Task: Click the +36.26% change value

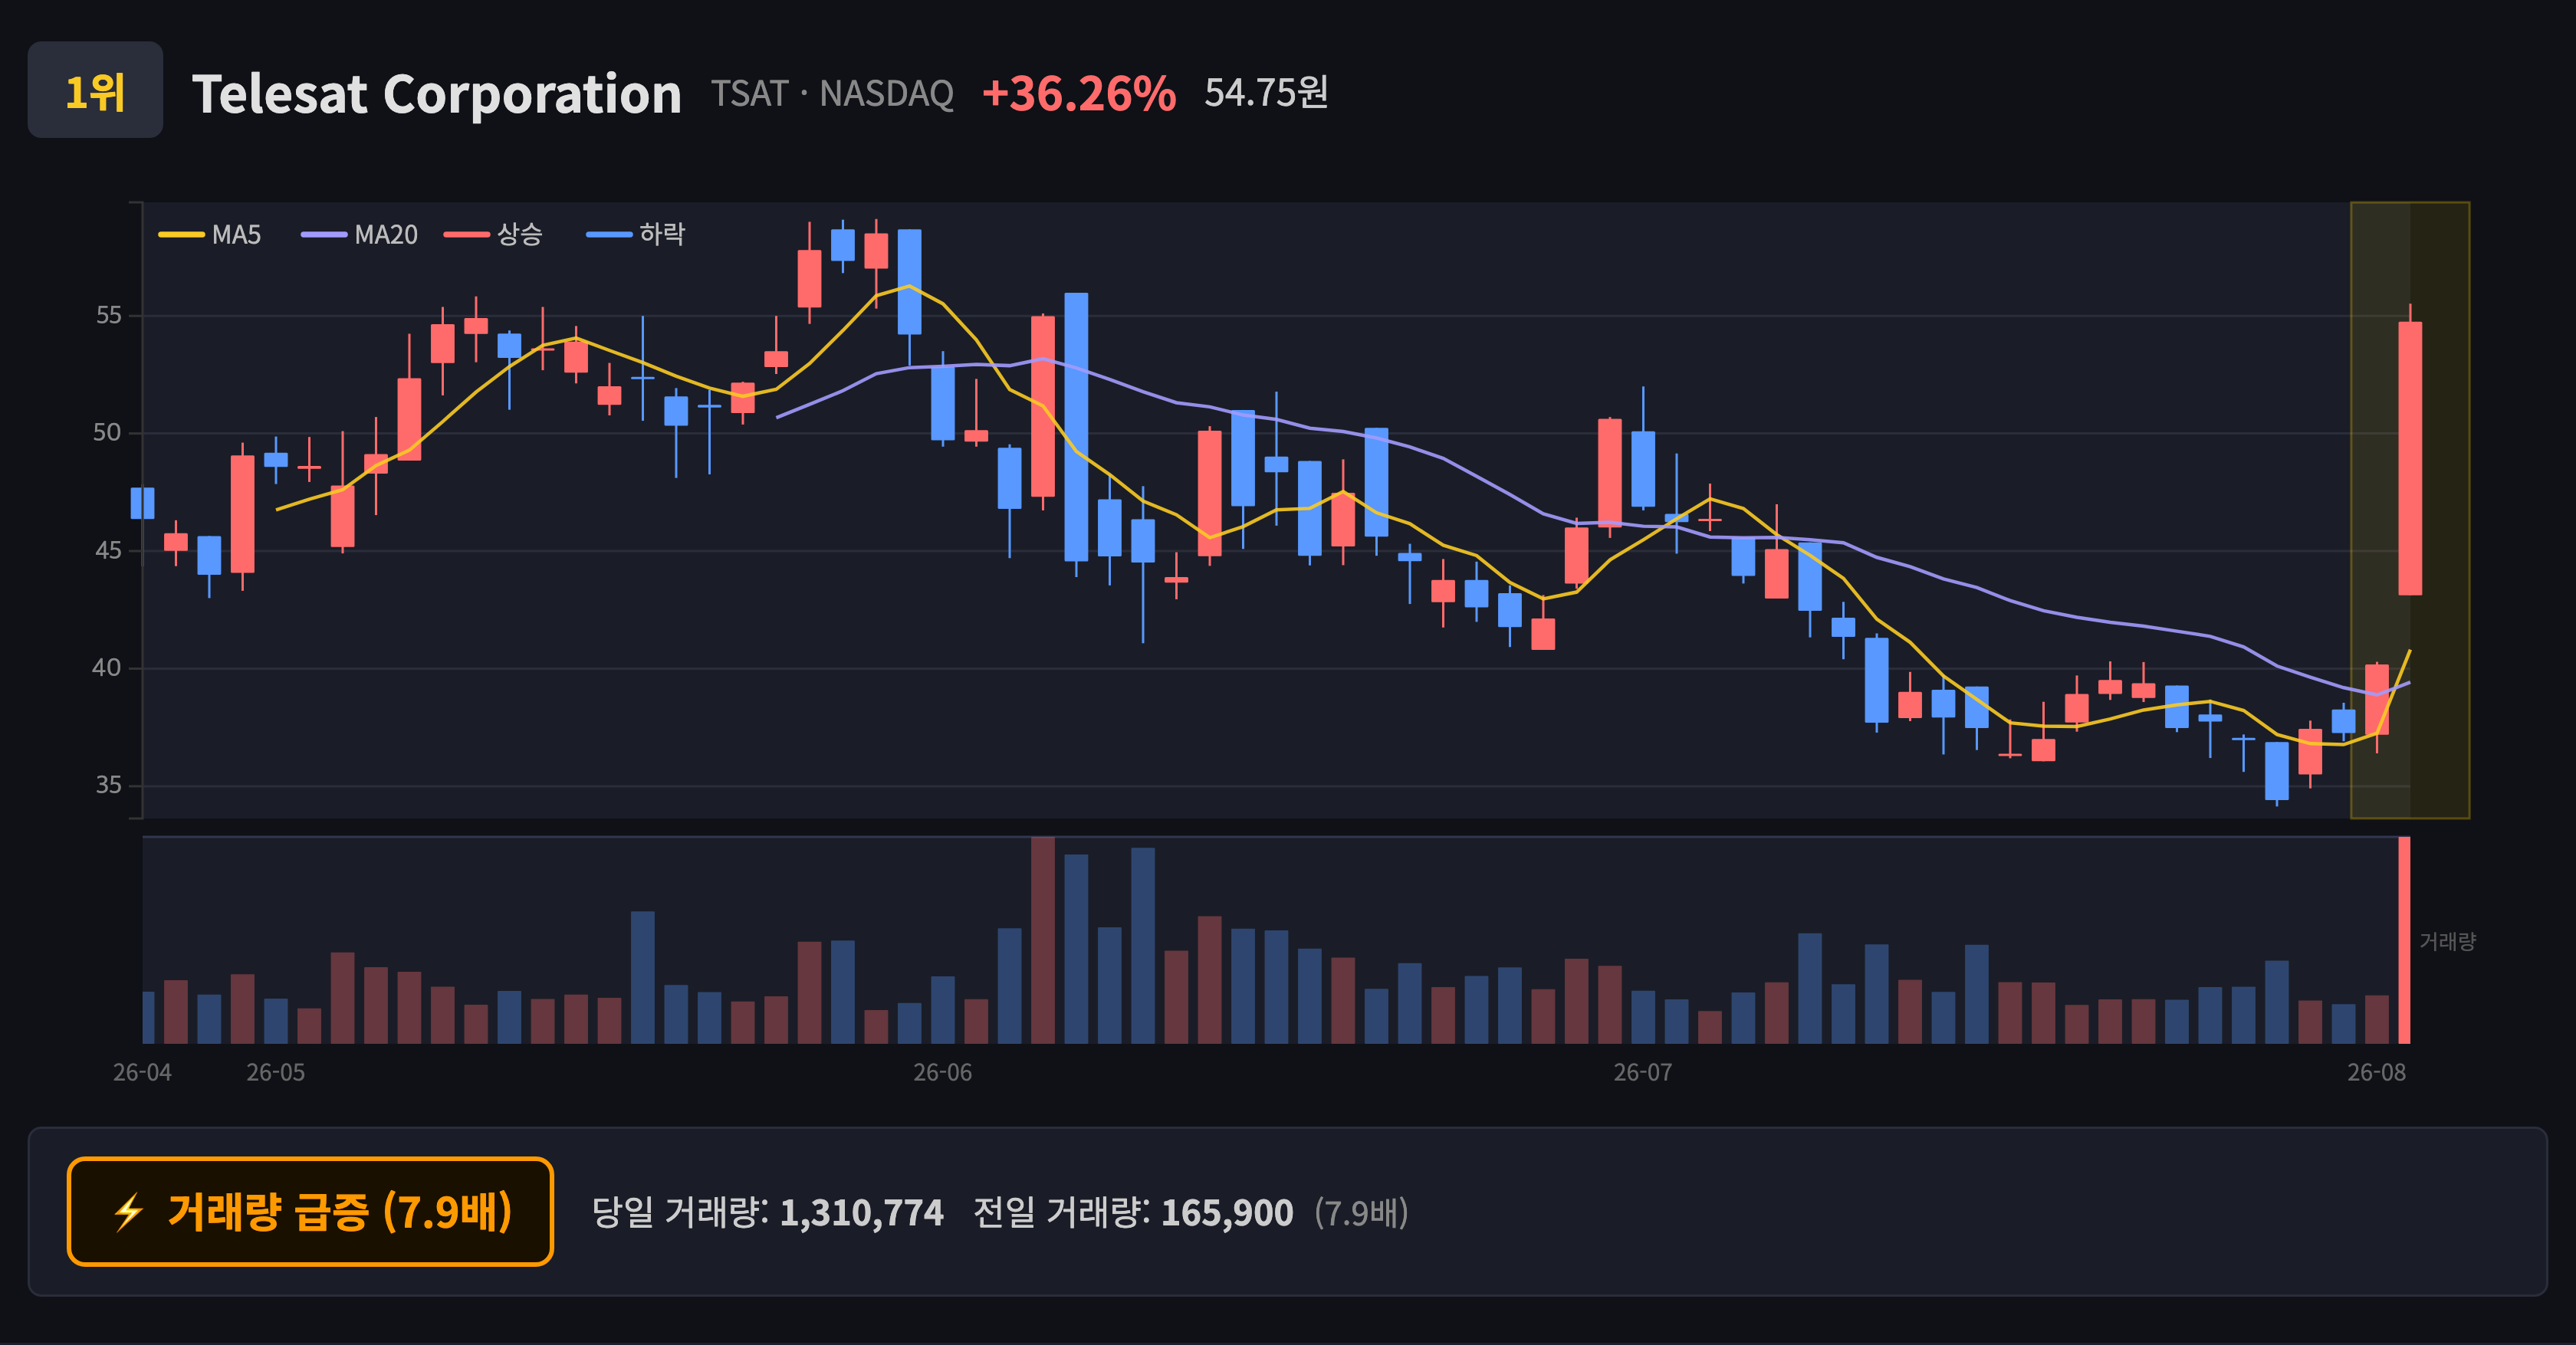Action: pos(1079,93)
